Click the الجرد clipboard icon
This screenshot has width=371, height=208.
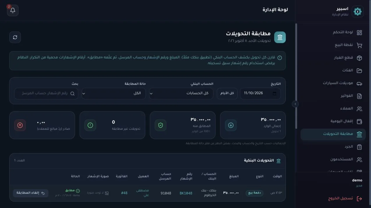point(359,147)
